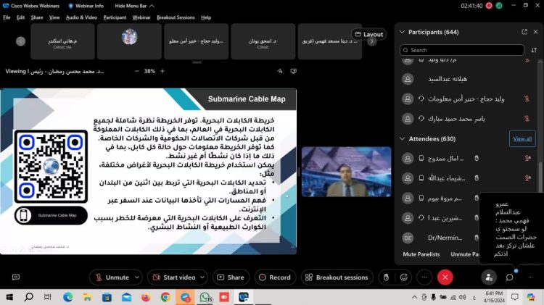544x305 pixels.
Task: Sort the participants list
Action: [534, 50]
